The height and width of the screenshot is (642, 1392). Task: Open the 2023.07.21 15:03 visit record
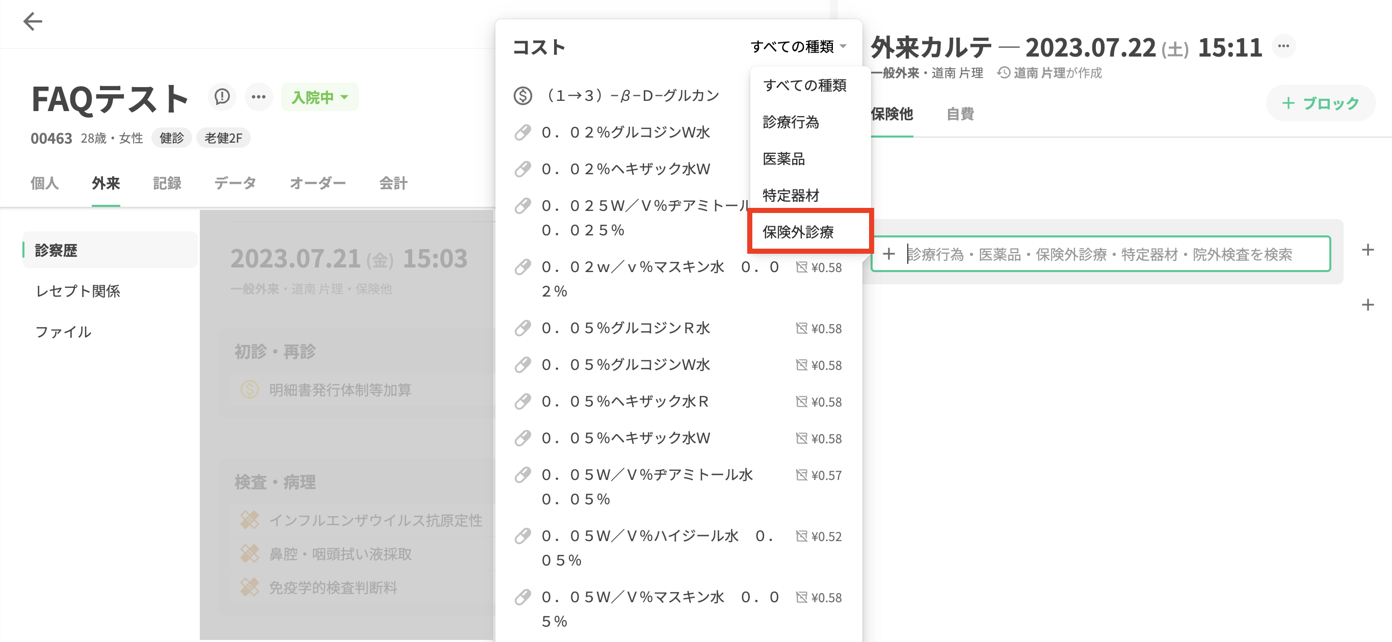[x=349, y=258]
